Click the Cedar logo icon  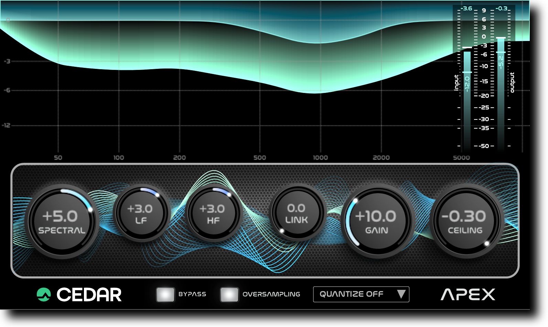coord(44,295)
